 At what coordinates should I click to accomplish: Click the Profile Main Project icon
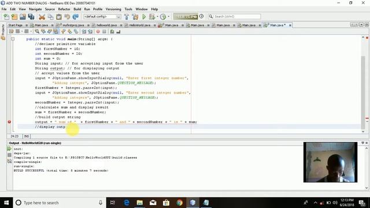coord(163,17)
